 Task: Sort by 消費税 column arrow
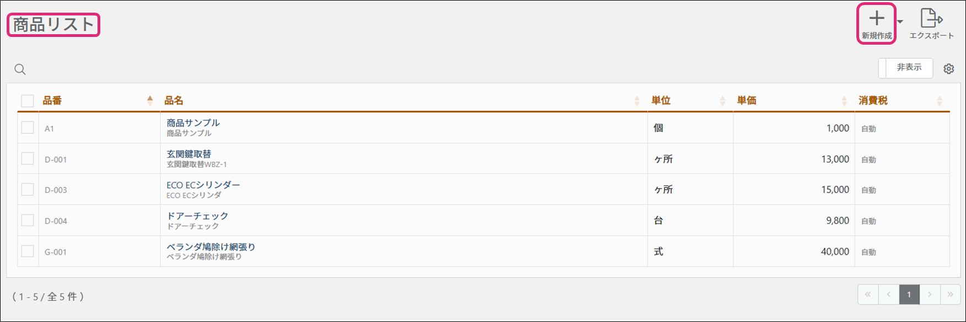pos(940,101)
